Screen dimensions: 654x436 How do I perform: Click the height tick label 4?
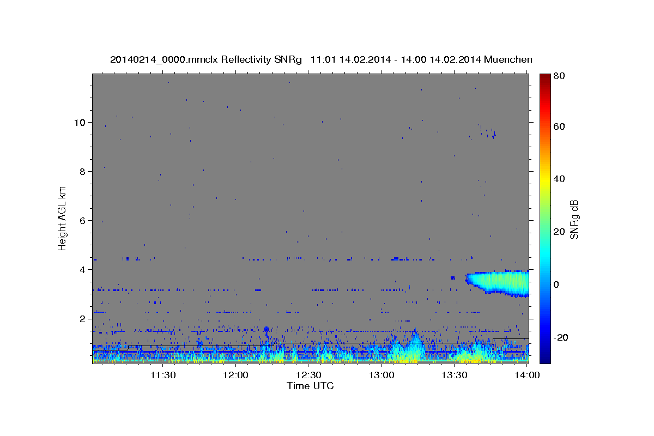(x=82, y=269)
